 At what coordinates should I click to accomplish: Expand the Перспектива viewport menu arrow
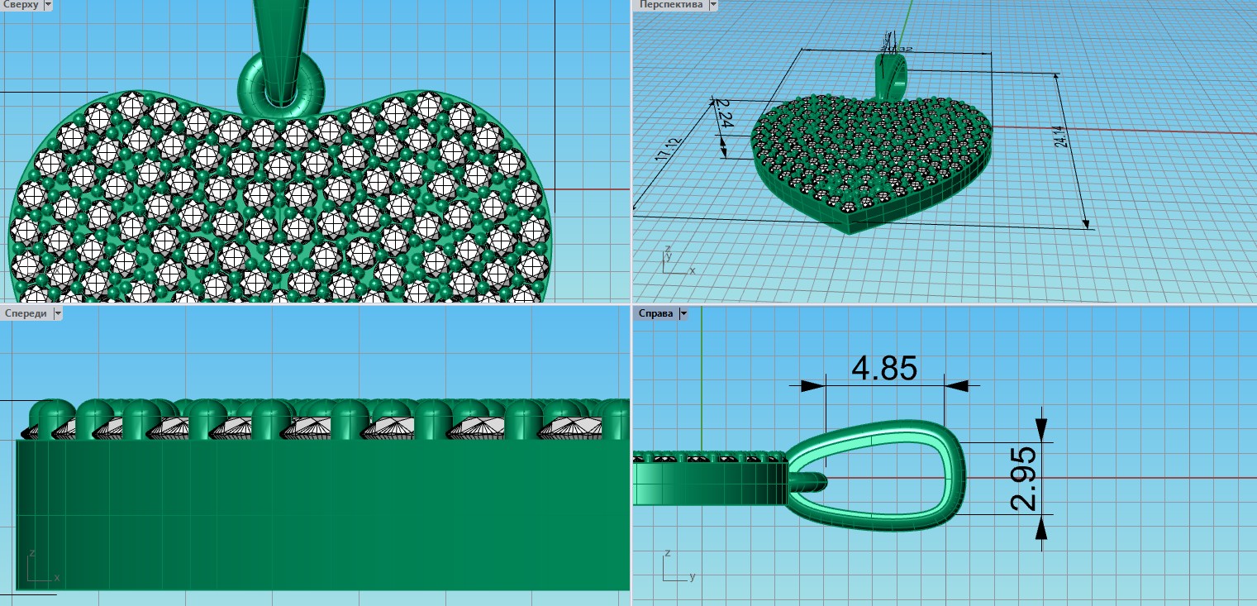[712, 5]
